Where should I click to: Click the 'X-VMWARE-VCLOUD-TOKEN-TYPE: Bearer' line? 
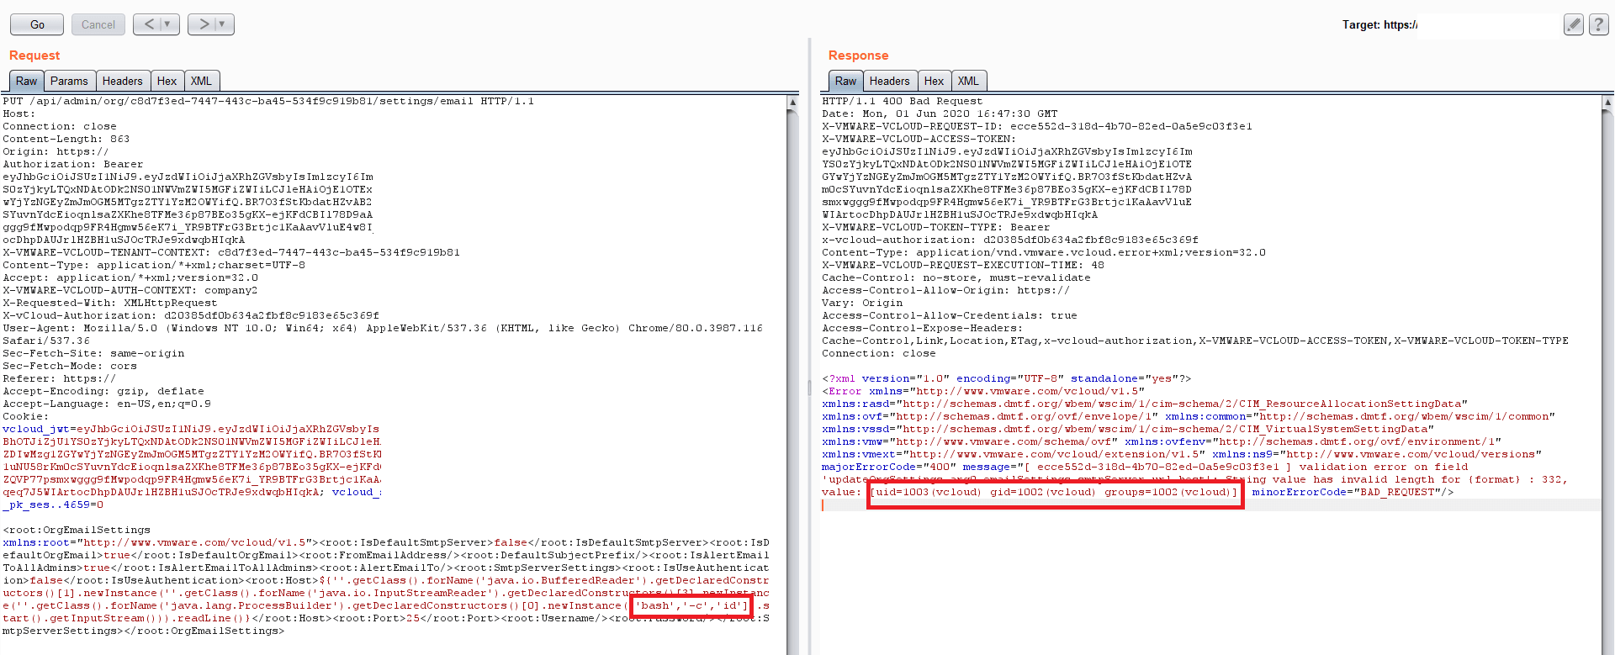click(x=936, y=227)
